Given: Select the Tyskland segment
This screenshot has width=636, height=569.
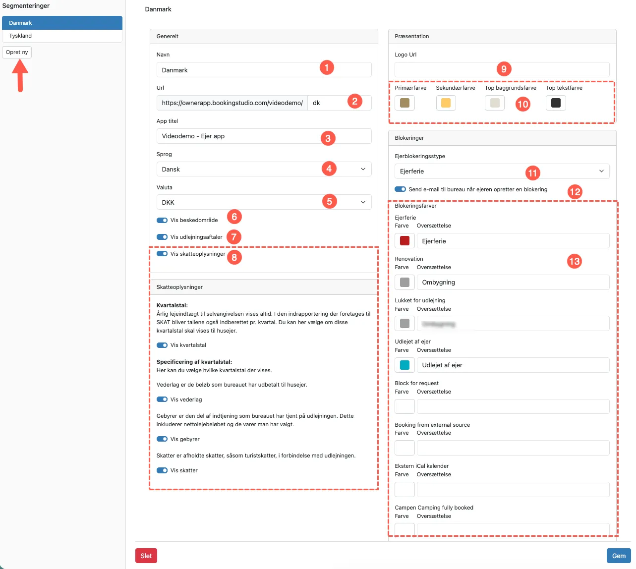Looking at the screenshot, I should (x=62, y=36).
